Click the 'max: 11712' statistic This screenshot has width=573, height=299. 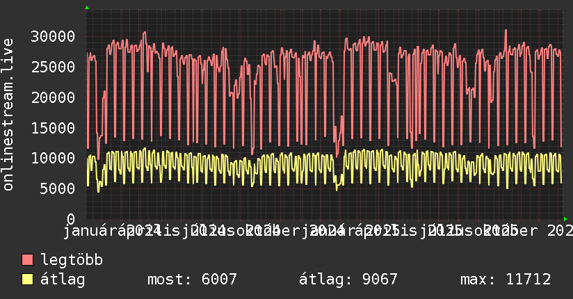pyautogui.click(x=506, y=280)
